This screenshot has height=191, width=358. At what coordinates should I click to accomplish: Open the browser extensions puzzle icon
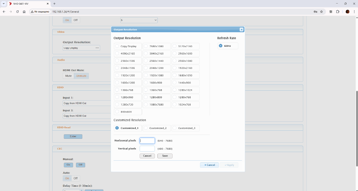coord(337,11)
